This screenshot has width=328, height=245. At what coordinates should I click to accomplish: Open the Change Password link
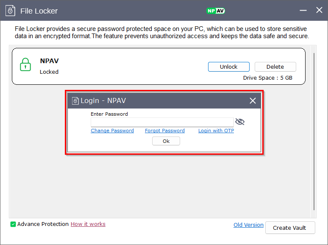[x=112, y=131]
